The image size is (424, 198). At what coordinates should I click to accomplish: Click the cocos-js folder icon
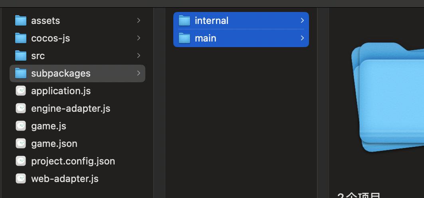pyautogui.click(x=20, y=38)
